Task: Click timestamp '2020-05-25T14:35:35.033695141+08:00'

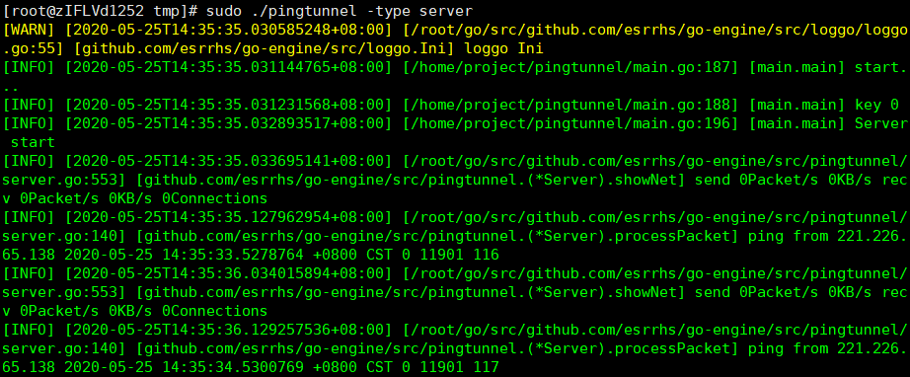Action: [229, 161]
